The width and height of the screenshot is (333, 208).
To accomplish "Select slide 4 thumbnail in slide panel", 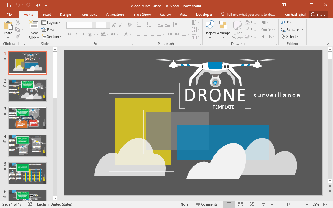I will click(x=27, y=146).
